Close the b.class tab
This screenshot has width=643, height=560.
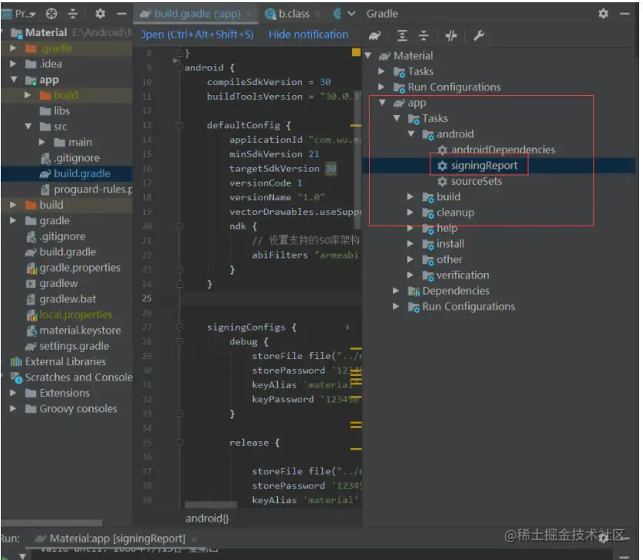click(x=318, y=14)
